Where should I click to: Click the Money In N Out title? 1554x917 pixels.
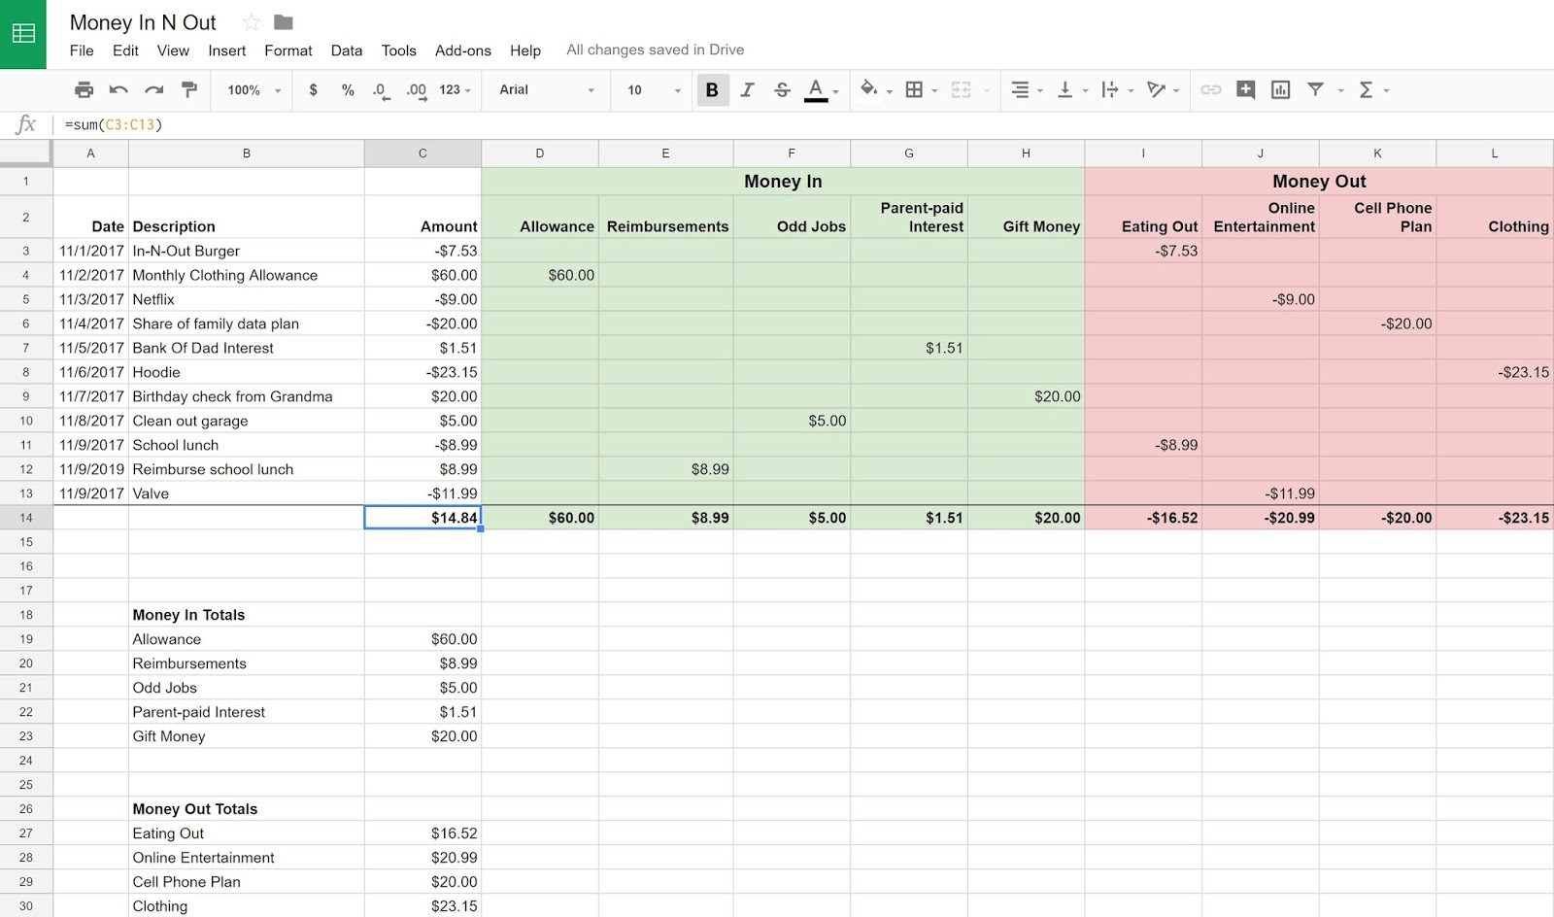tap(143, 22)
